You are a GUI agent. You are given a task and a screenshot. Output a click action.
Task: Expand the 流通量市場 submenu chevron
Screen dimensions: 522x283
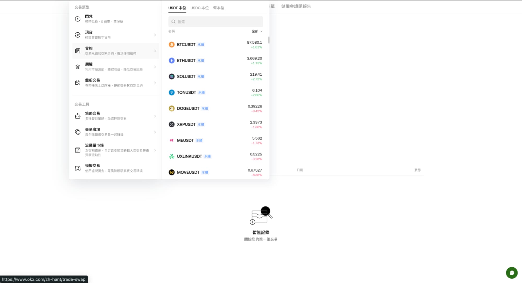(x=155, y=150)
